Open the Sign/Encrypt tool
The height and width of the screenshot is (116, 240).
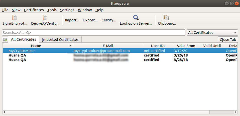click(x=15, y=20)
